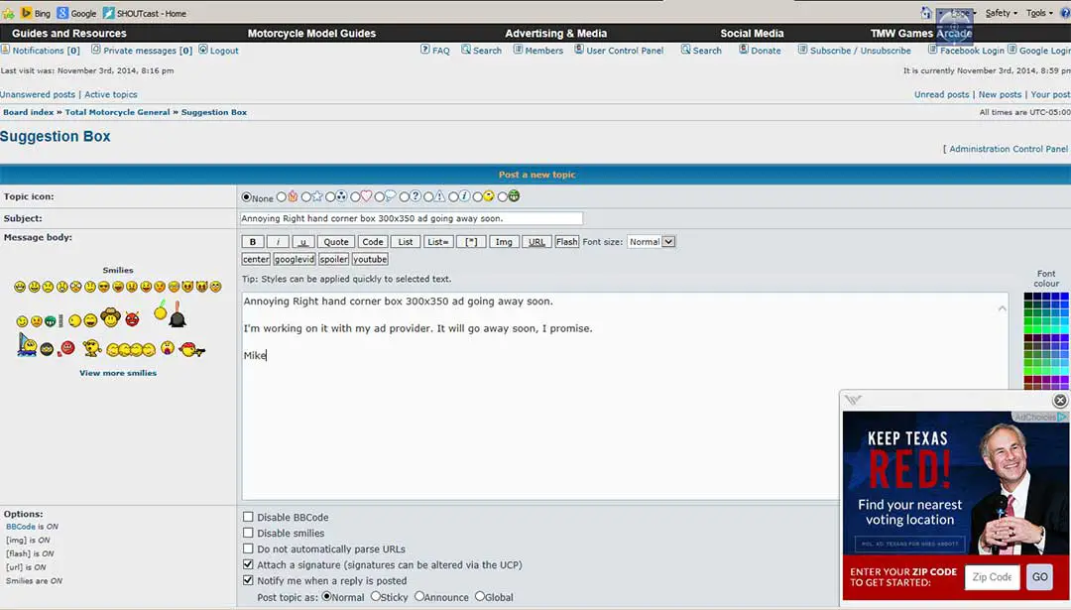This screenshot has width=1071, height=610.
Task: Click the URL BBCode button
Action: click(536, 242)
